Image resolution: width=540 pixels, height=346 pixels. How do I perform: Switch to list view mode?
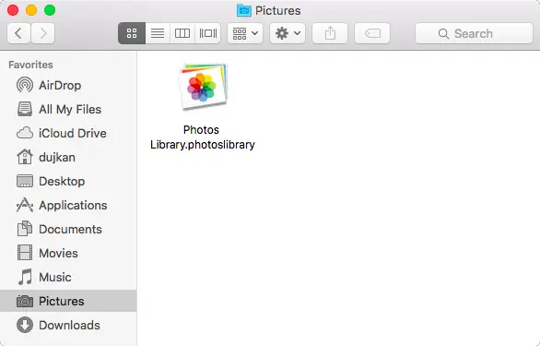click(x=158, y=33)
